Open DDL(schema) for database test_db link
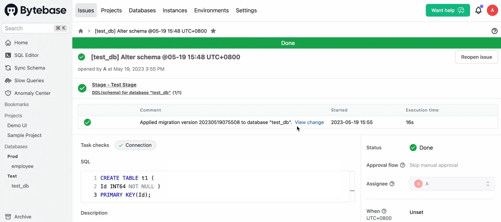Screen dimensions: 501x222 (131, 92)
